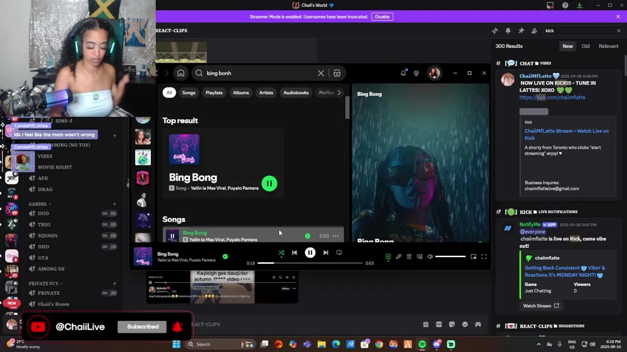Image resolution: width=627 pixels, height=352 pixels.
Task: Select the Songs filter chip
Action: coord(189,92)
